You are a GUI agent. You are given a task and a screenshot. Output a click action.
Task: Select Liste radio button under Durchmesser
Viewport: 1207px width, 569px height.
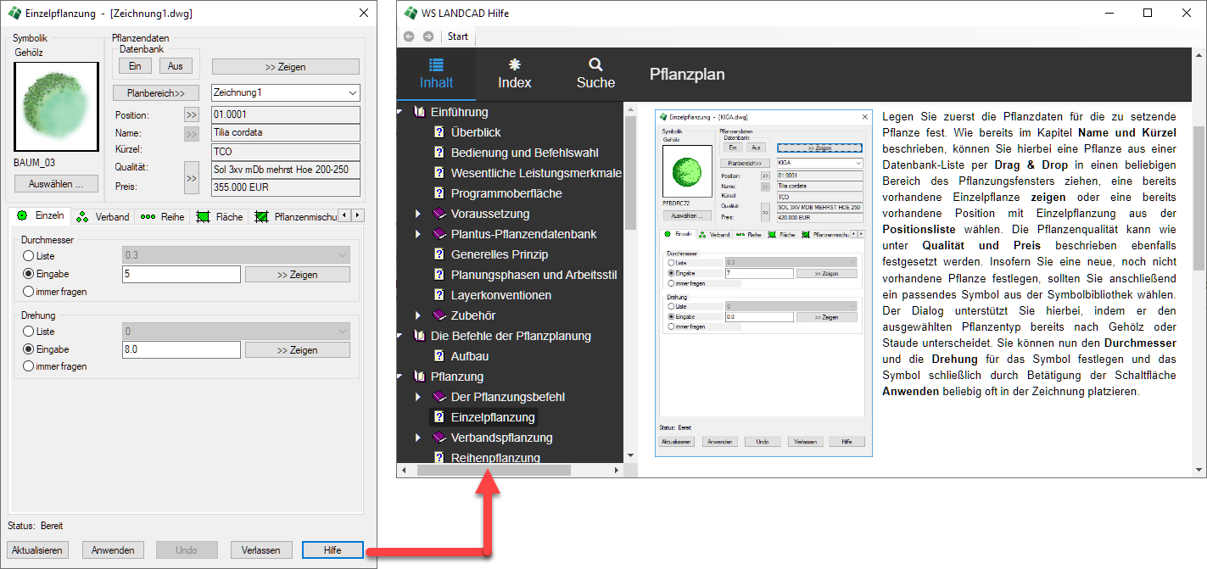(x=29, y=255)
